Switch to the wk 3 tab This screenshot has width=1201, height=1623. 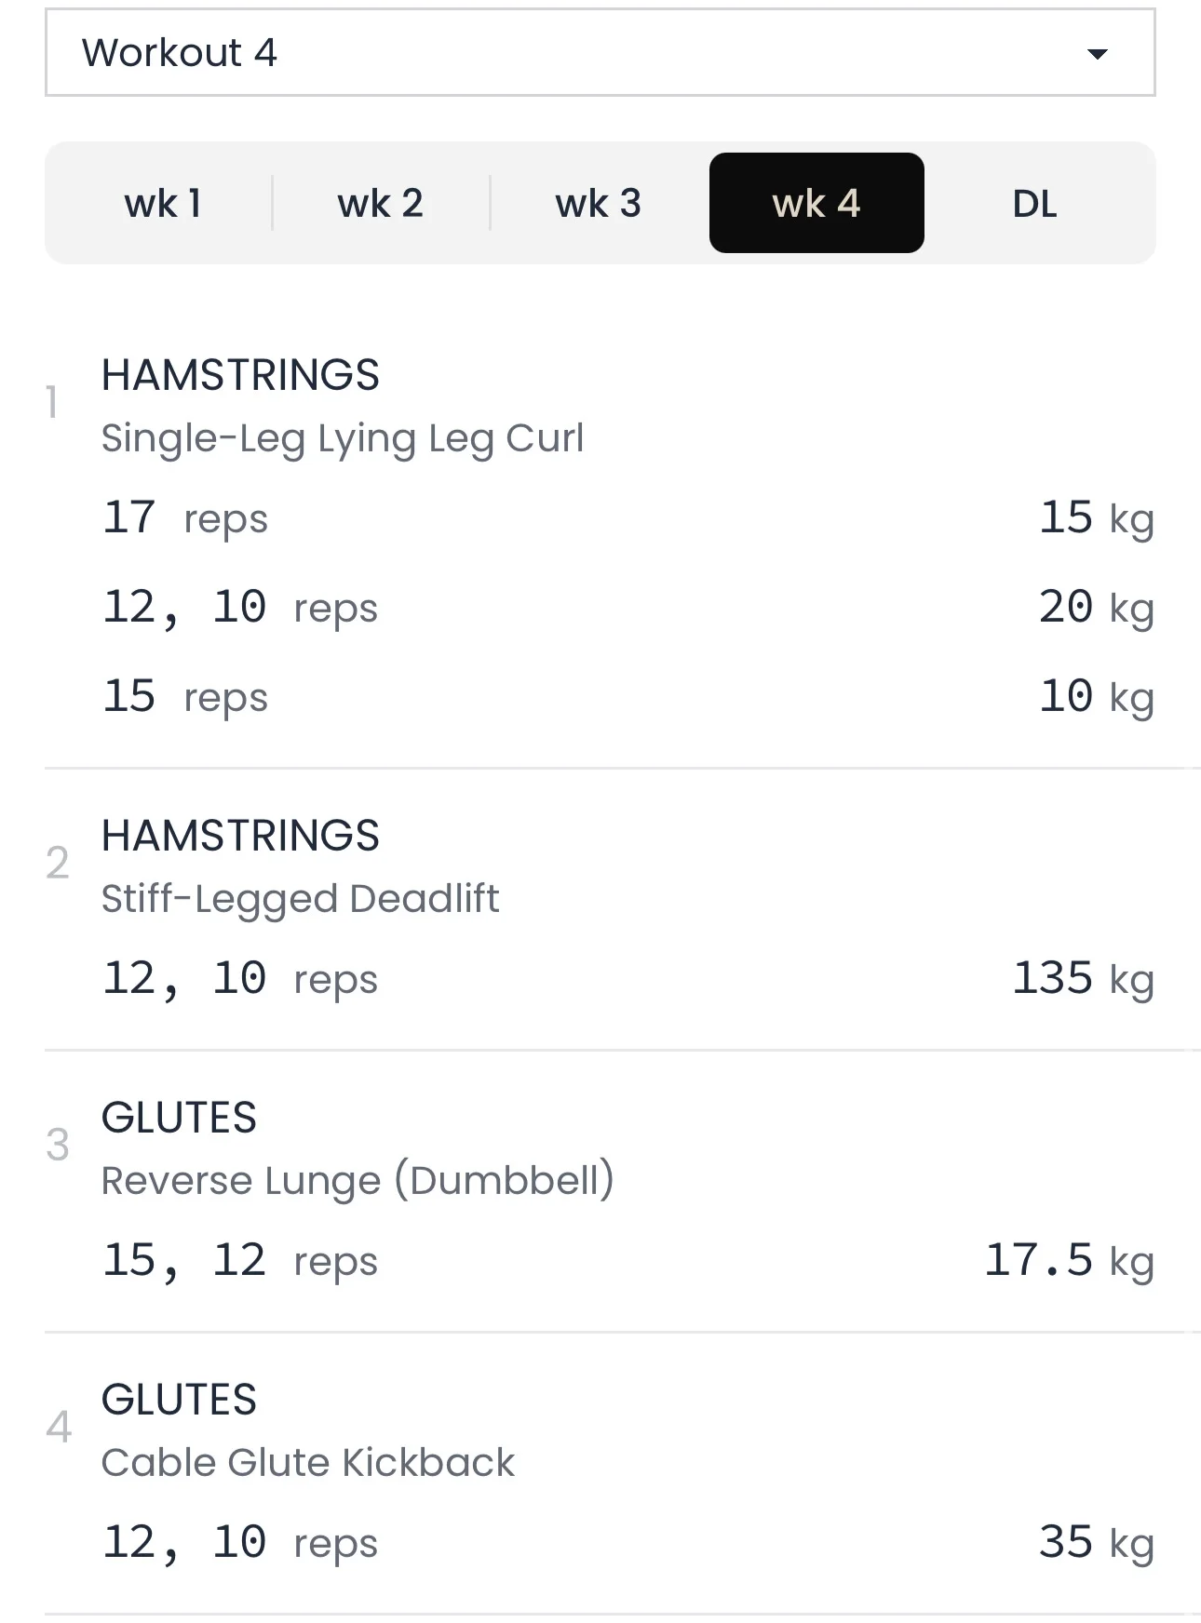599,204
